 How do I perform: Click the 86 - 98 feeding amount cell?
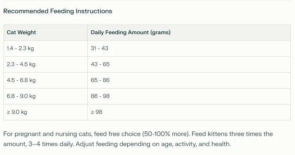tap(189, 96)
